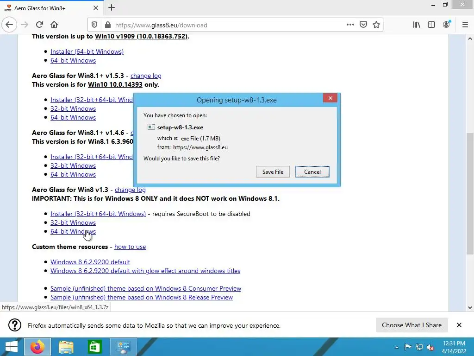The width and height of the screenshot is (474, 356).
Task: Click Action Center flag tray icon
Action: pyautogui.click(x=408, y=347)
